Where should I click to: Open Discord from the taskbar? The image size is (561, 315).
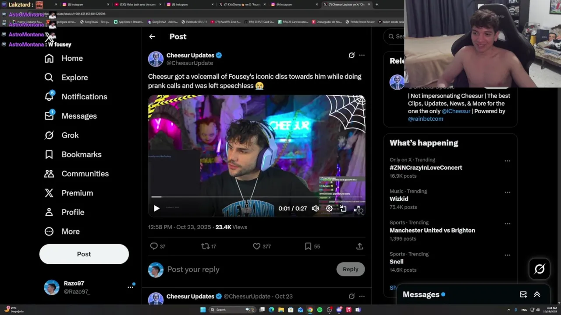coord(339,310)
